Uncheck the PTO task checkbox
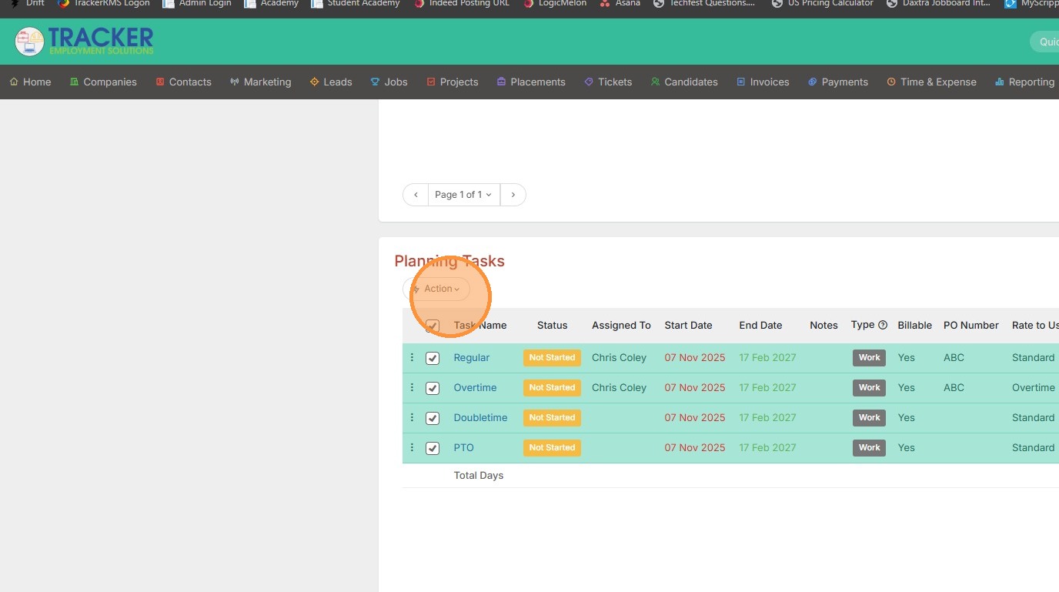 [433, 448]
